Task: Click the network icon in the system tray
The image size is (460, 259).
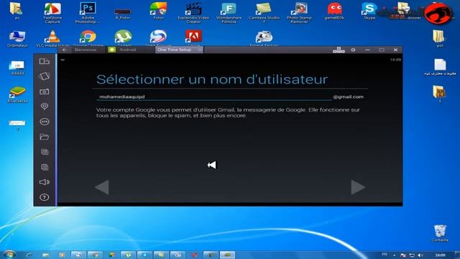Action: point(412,255)
